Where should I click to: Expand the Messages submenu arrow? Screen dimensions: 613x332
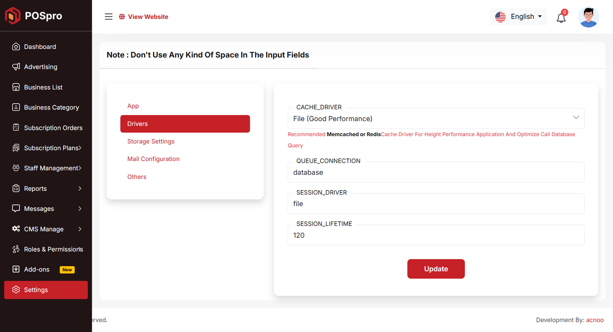(x=80, y=209)
